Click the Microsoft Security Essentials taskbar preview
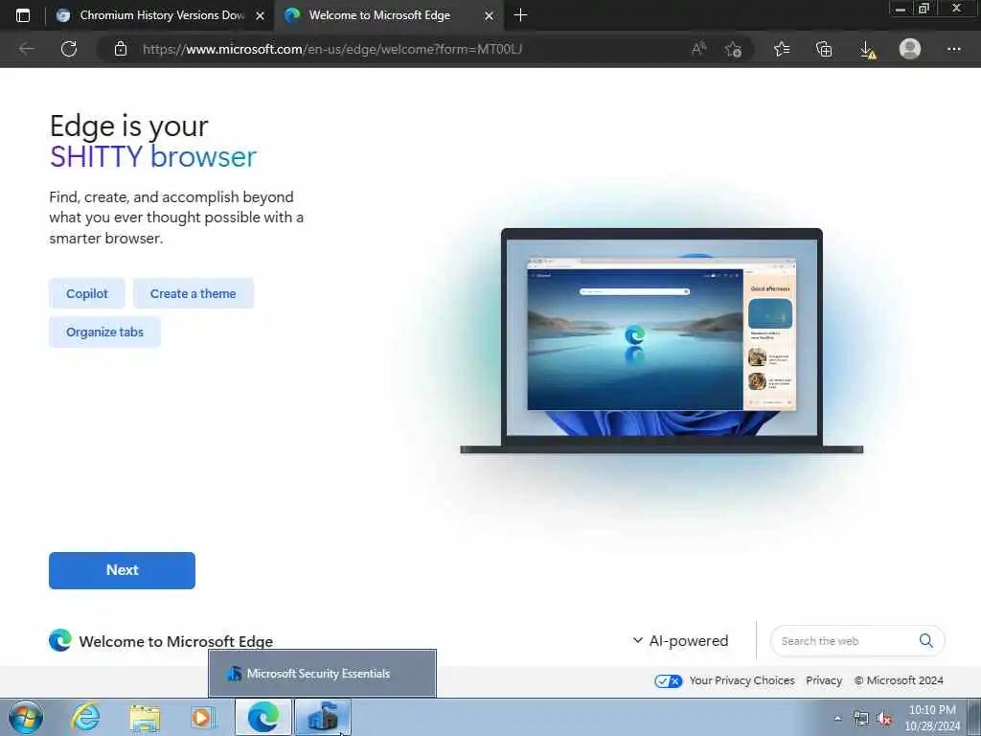The image size is (981, 736). click(x=322, y=674)
